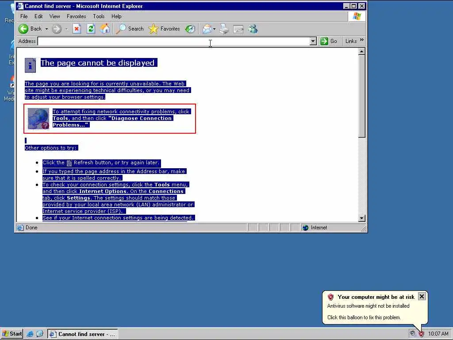
Task: Open the Favorites menu
Action: 76,16
